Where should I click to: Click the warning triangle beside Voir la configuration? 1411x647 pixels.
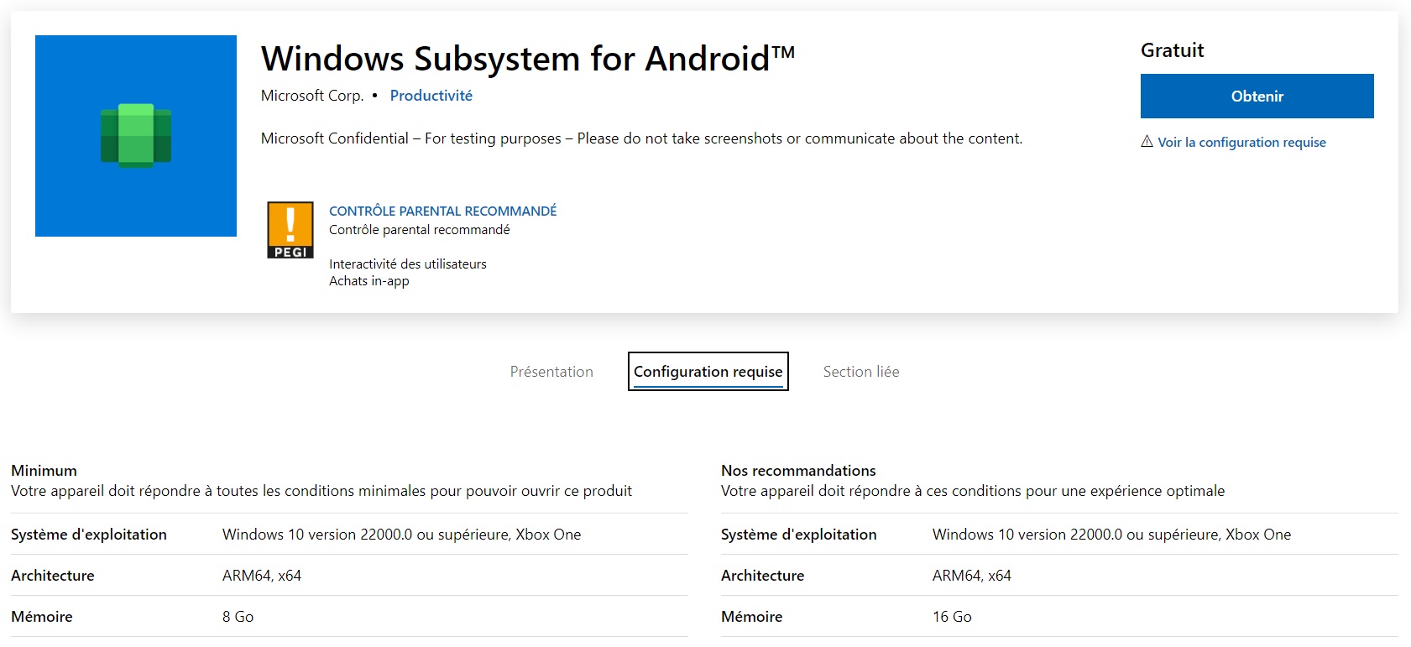pyautogui.click(x=1147, y=142)
